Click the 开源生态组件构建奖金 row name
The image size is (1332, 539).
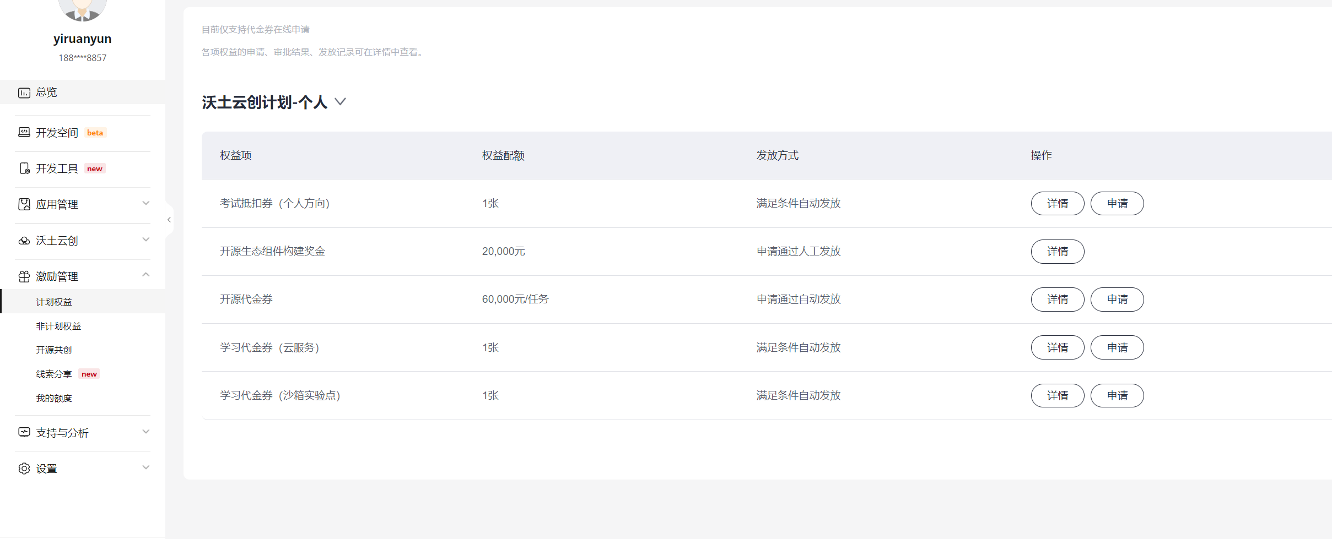[x=273, y=251]
